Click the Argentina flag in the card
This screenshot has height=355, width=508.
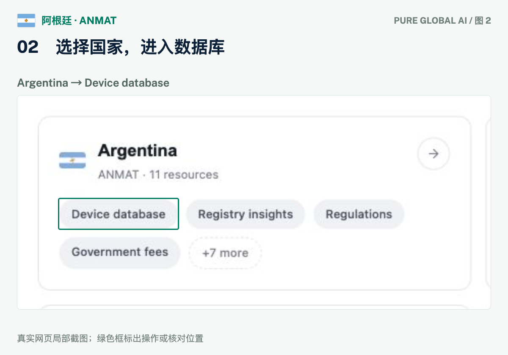point(72,160)
